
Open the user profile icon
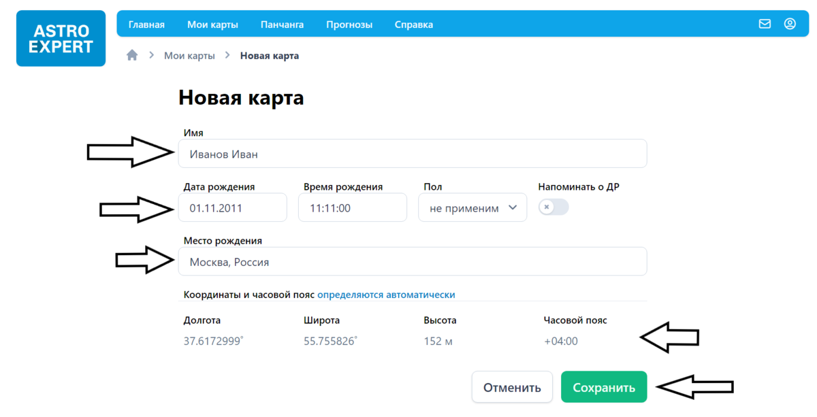[790, 24]
